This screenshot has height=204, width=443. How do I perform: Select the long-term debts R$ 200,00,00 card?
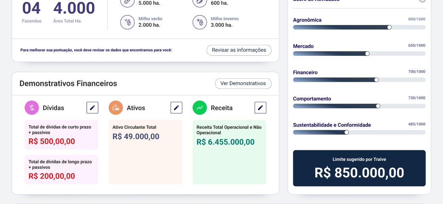coord(61,169)
